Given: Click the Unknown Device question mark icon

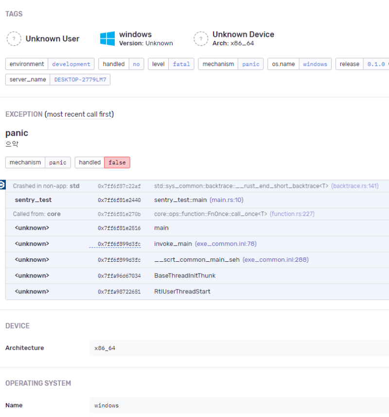Looking at the screenshot, I should click(x=201, y=39).
